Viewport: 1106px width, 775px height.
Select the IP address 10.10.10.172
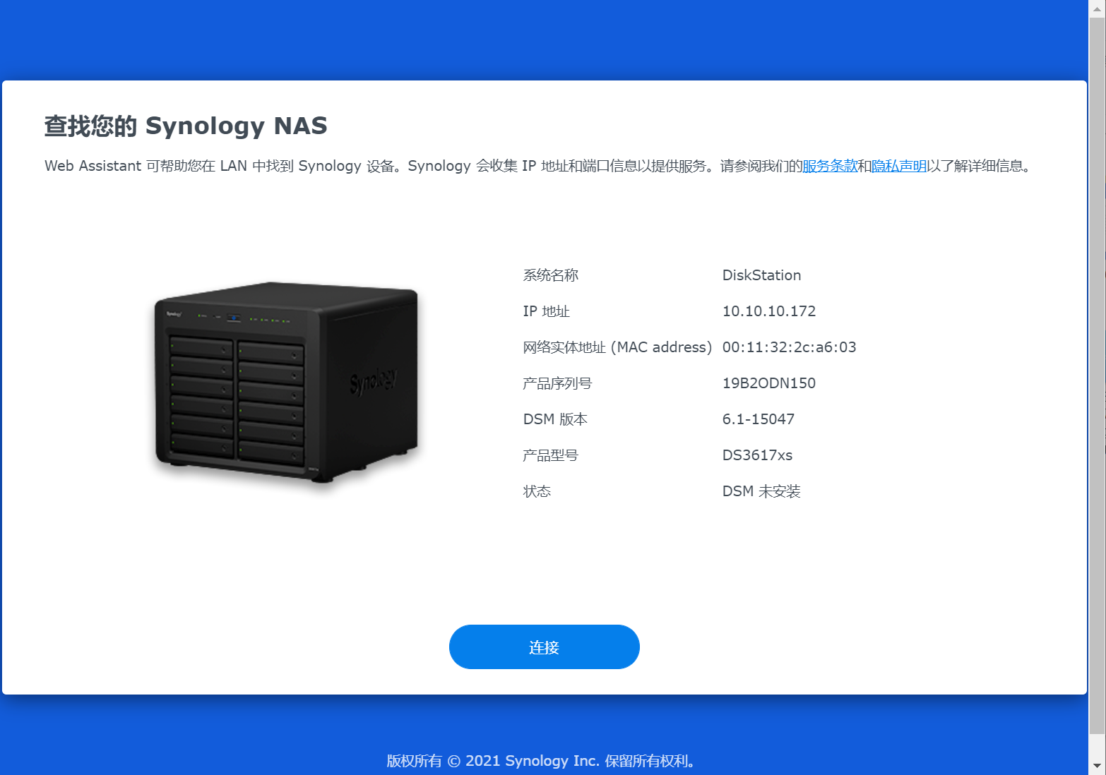pos(768,311)
